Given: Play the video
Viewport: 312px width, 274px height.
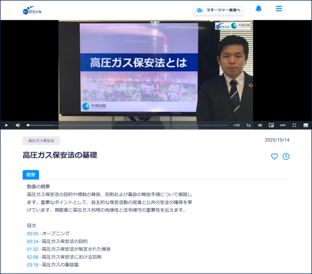Looking at the screenshot, I should (x=7, y=125).
